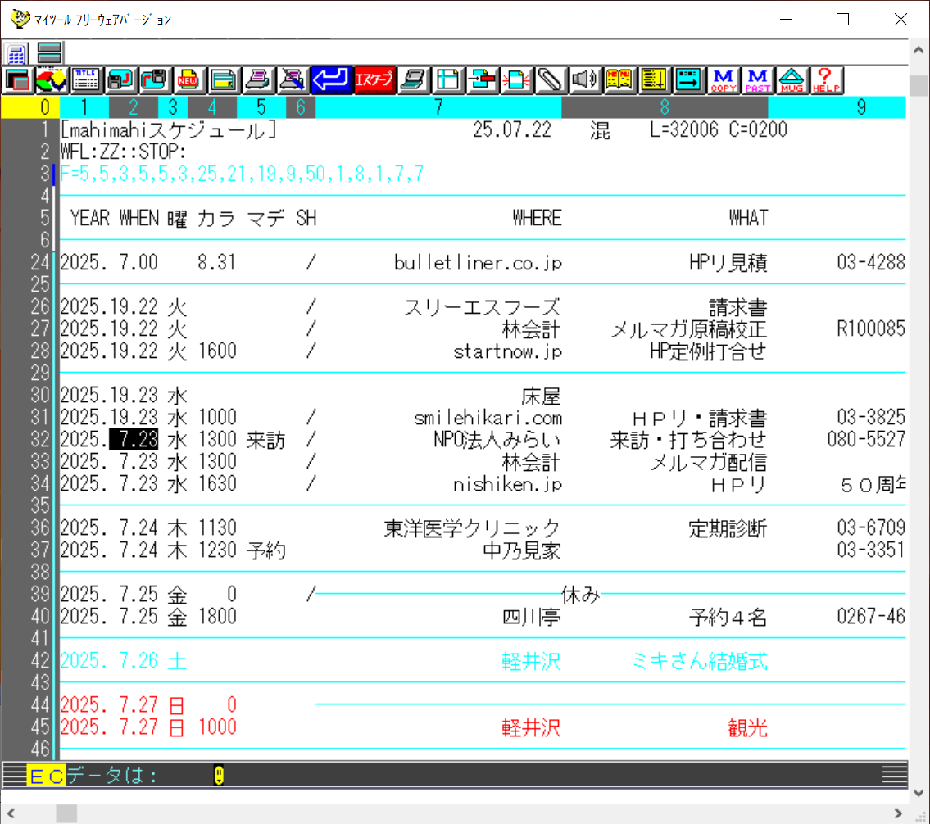This screenshot has height=824, width=930.
Task: Click the speaker sound icon
Action: click(584, 79)
